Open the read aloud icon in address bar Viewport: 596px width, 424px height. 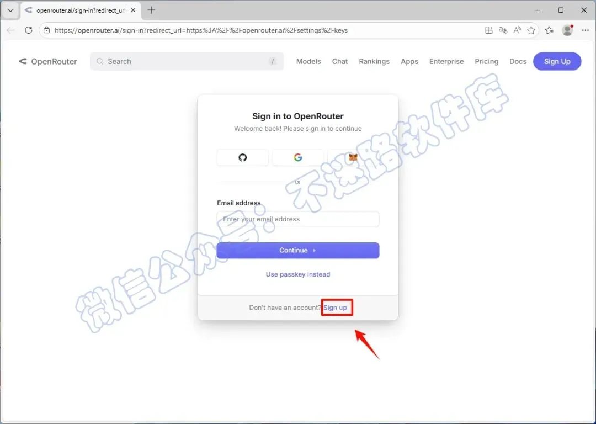(517, 30)
